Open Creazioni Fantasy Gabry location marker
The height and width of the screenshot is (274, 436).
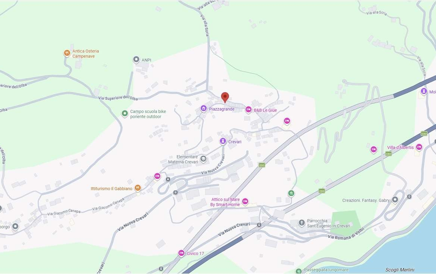click(x=395, y=200)
